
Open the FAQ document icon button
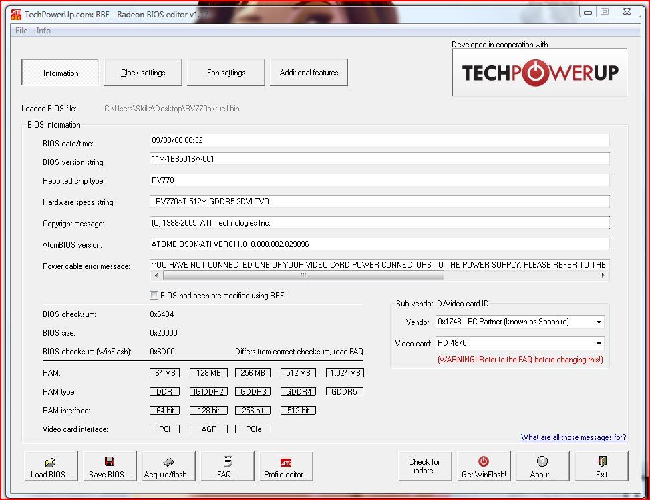228,461
